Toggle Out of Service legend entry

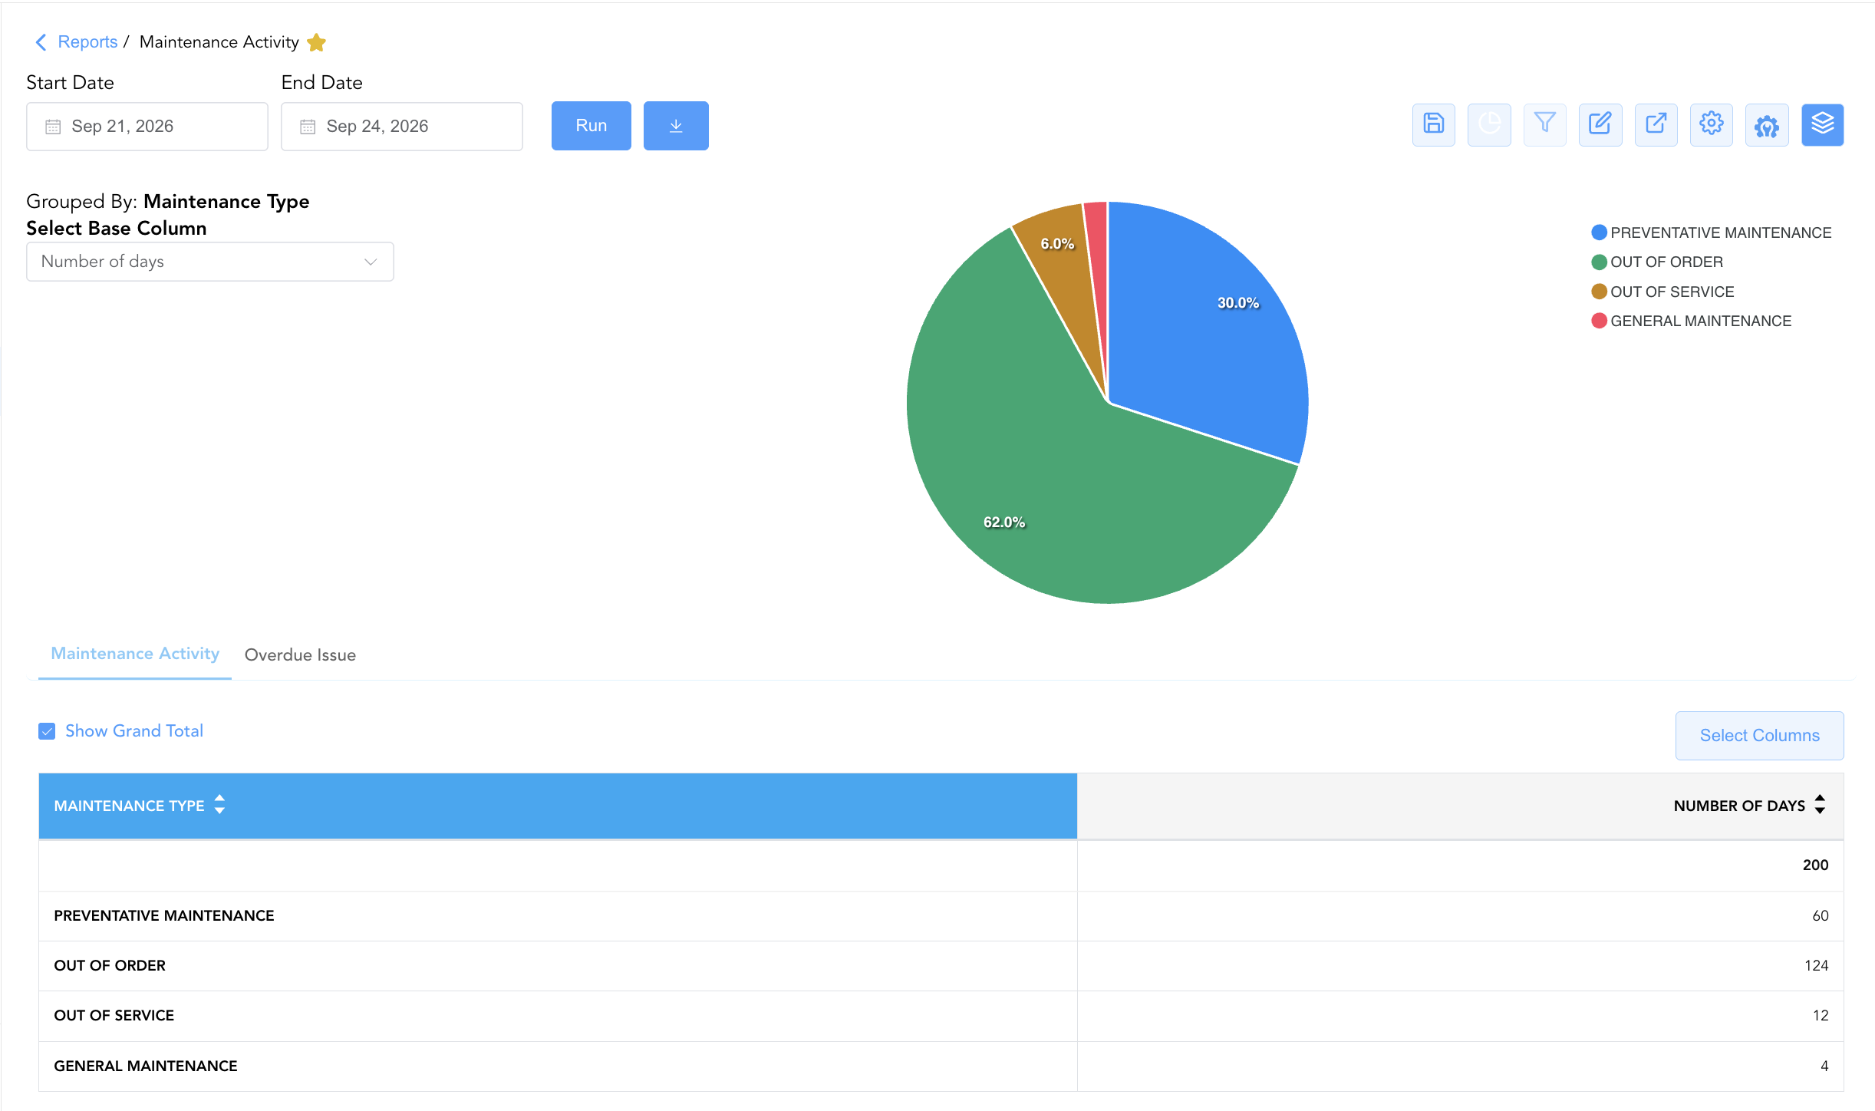(1662, 292)
